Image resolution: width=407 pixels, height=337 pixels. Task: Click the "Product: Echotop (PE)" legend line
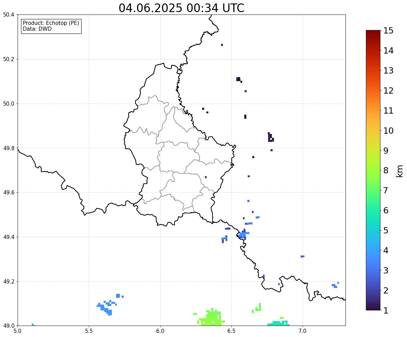point(51,23)
